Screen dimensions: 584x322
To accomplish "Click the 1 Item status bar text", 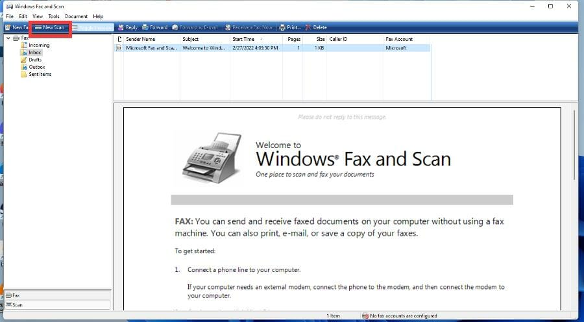I will pyautogui.click(x=333, y=316).
